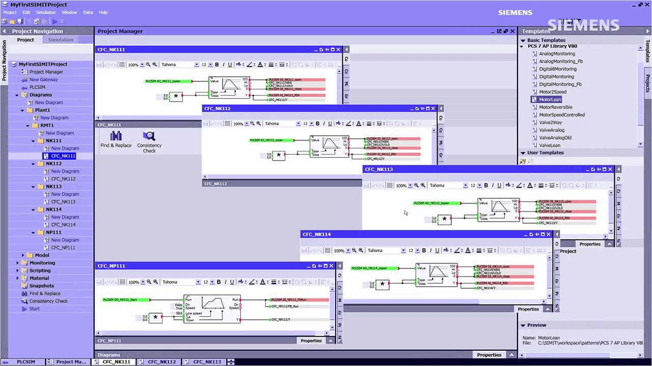
Task: Start simulation with the main toolbar play icon
Action: [55, 21]
